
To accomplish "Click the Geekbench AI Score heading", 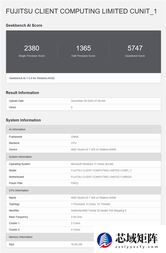I will (x=24, y=25).
